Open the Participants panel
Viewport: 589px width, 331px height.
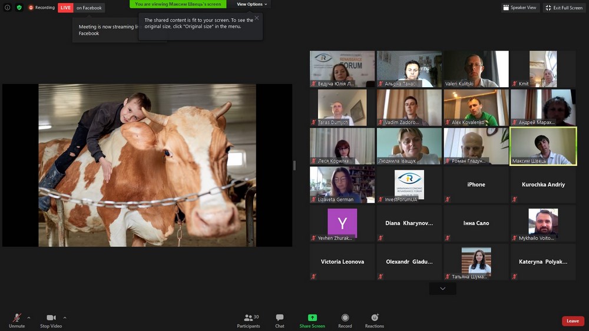[248, 318]
